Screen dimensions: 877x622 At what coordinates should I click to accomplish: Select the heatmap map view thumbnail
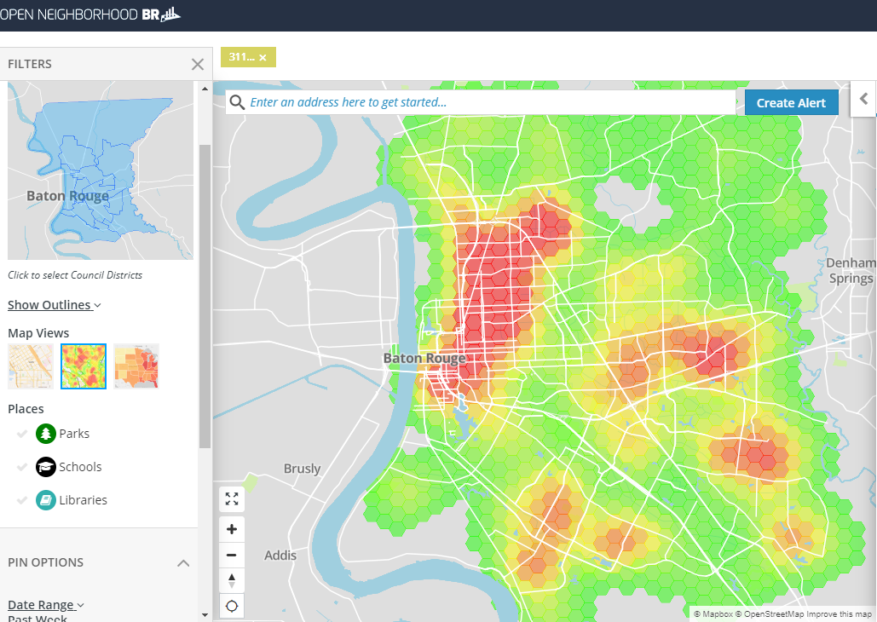84,366
